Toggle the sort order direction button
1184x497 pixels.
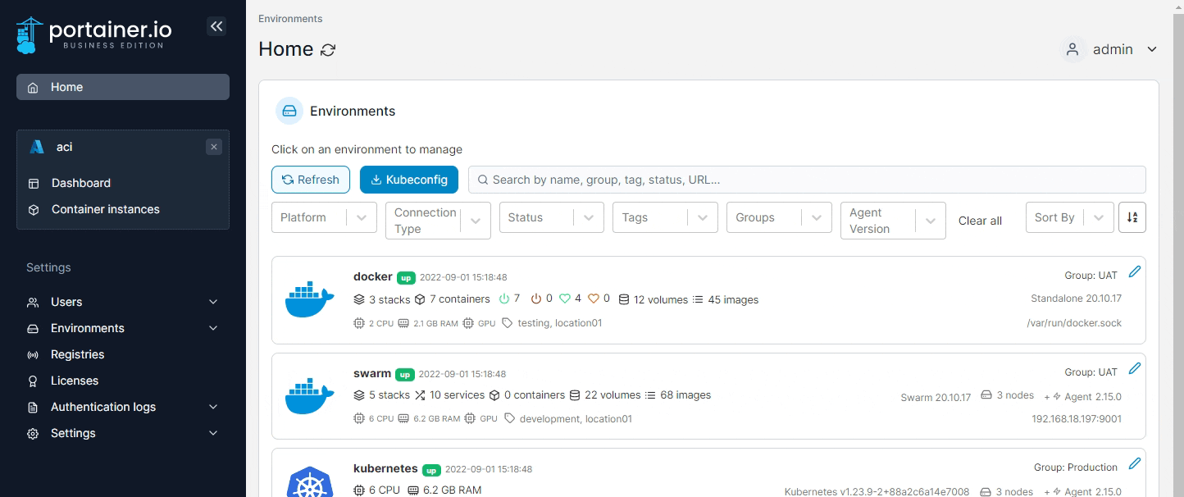[1132, 217]
